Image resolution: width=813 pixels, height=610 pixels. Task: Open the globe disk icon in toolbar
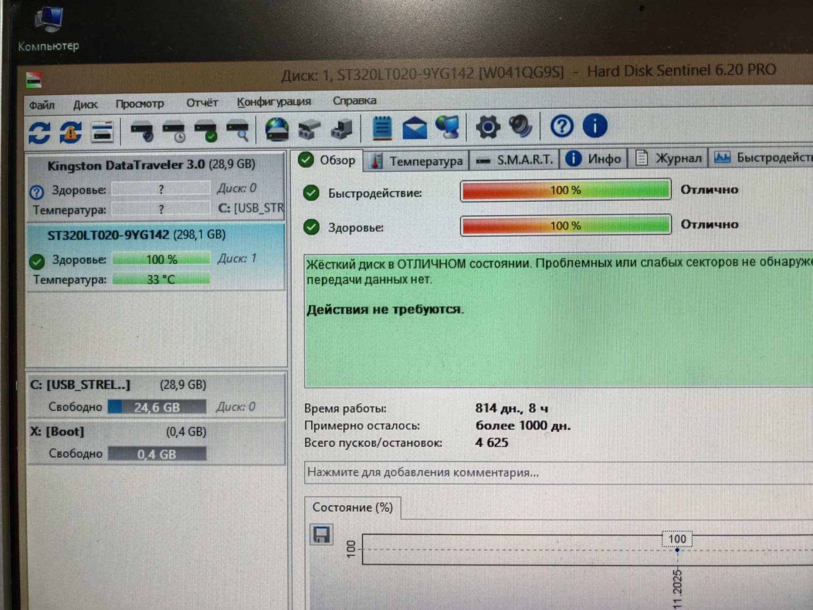pyautogui.click(x=277, y=129)
